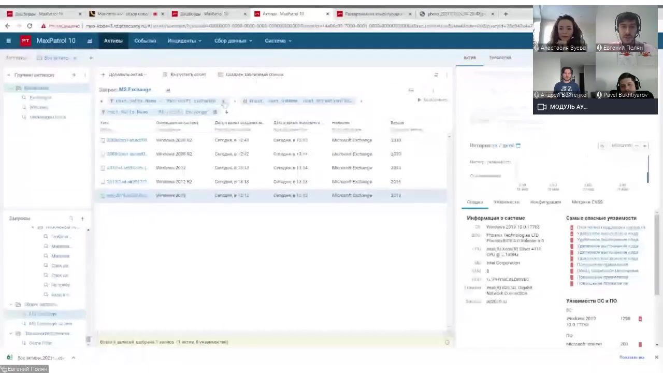Image resolution: width=663 pixels, height=373 pixels.
Task: Open a new browser tab
Action: click(x=506, y=13)
